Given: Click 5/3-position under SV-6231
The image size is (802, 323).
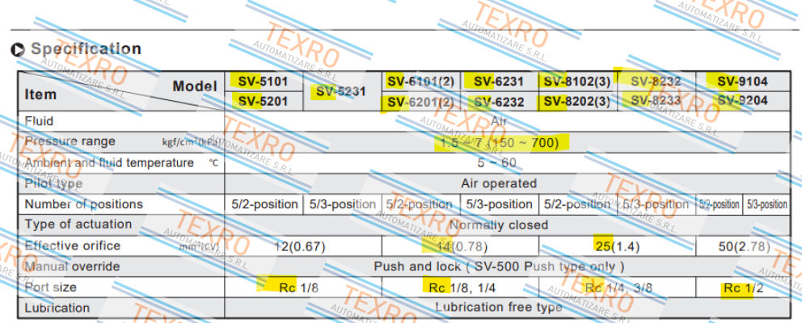Looking at the screenshot, I should point(499,204).
